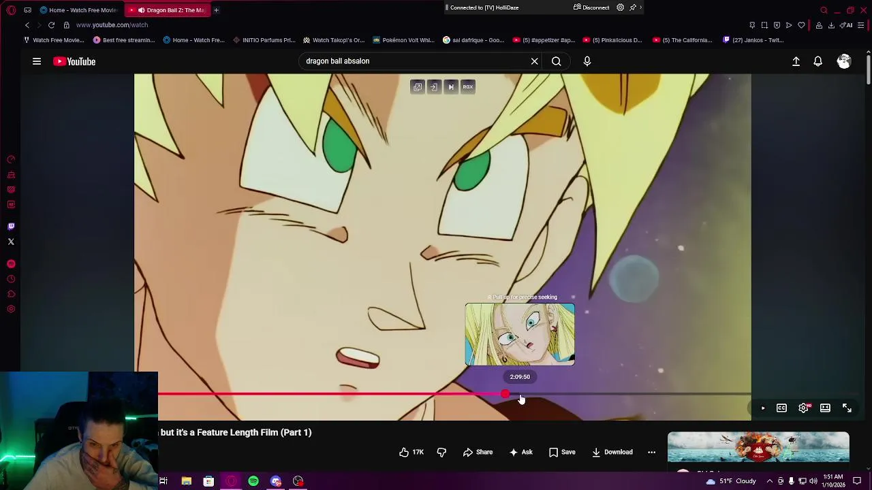
Task: Submit search with the magnifier icon
Action: (557, 61)
